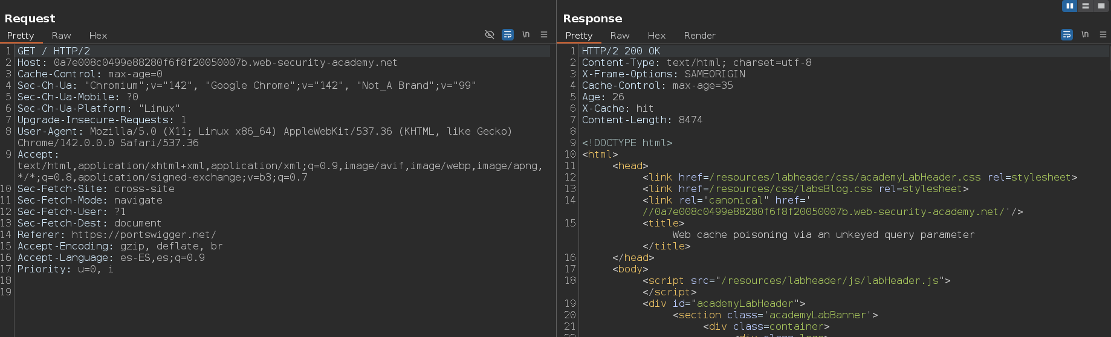This screenshot has width=1111, height=337.
Task: Switch to top-bottom stacked layout
Action: [1086, 5]
